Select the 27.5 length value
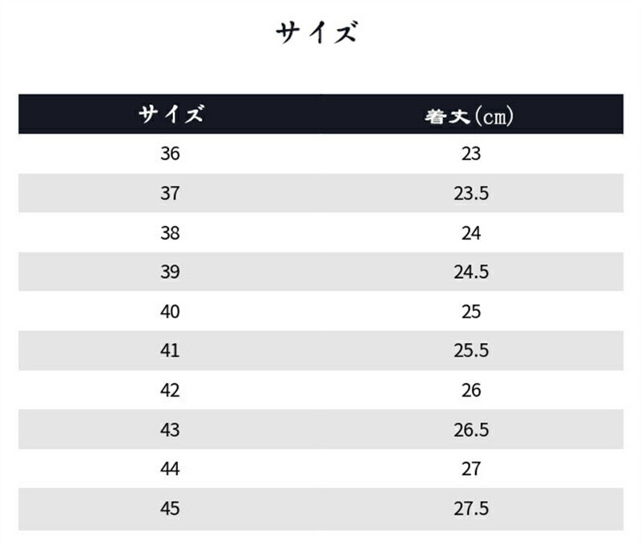The width and height of the screenshot is (641, 548). tap(471, 509)
